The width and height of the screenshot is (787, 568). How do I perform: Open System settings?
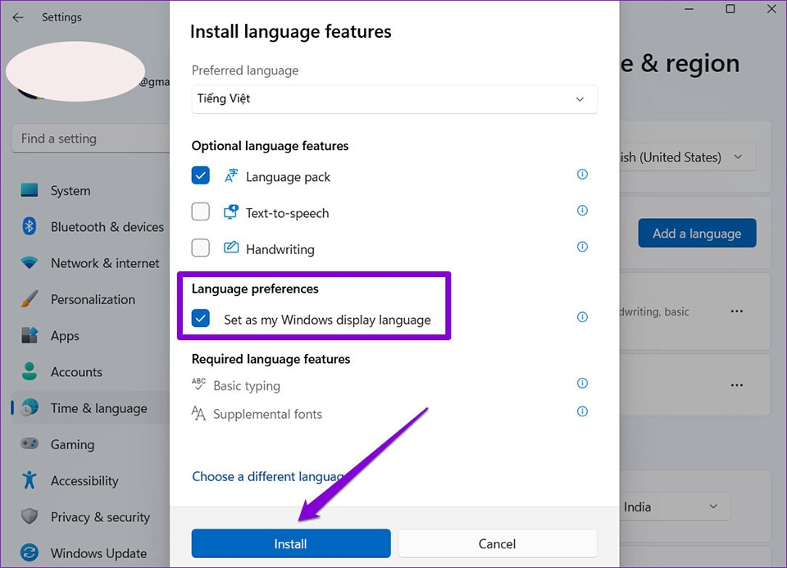tap(71, 191)
